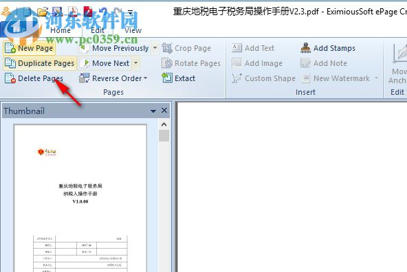
Task: Click the Extact pages icon
Action: (167, 78)
